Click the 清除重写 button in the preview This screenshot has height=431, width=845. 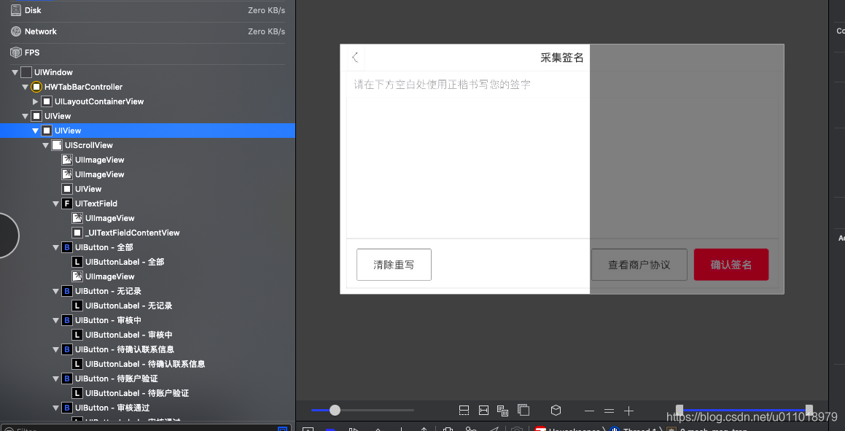tap(394, 264)
